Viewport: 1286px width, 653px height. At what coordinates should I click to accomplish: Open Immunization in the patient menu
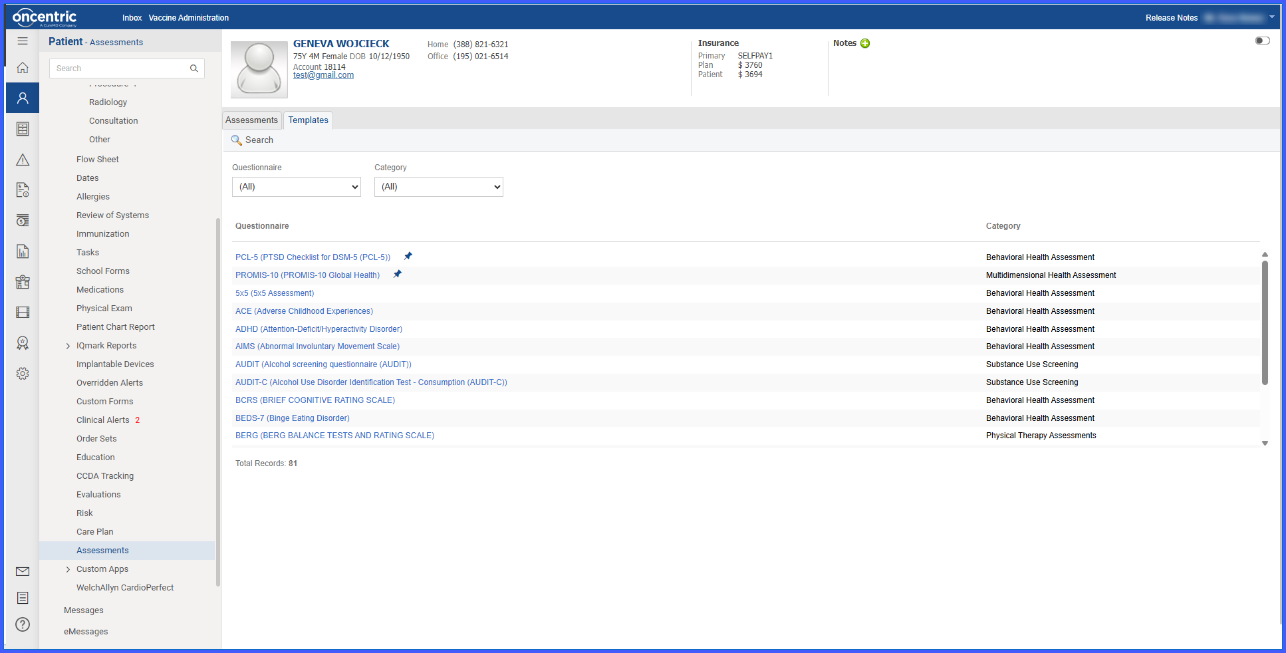pyautogui.click(x=102, y=234)
